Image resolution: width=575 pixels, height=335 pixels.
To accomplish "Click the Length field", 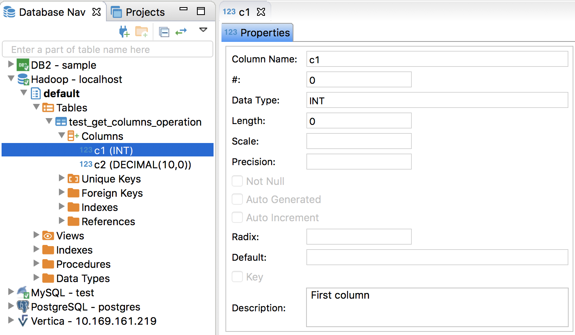I will [x=359, y=121].
